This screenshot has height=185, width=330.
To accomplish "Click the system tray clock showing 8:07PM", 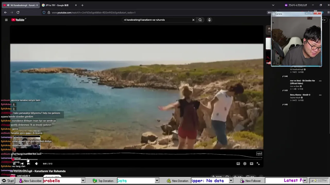I will (322, 181).
